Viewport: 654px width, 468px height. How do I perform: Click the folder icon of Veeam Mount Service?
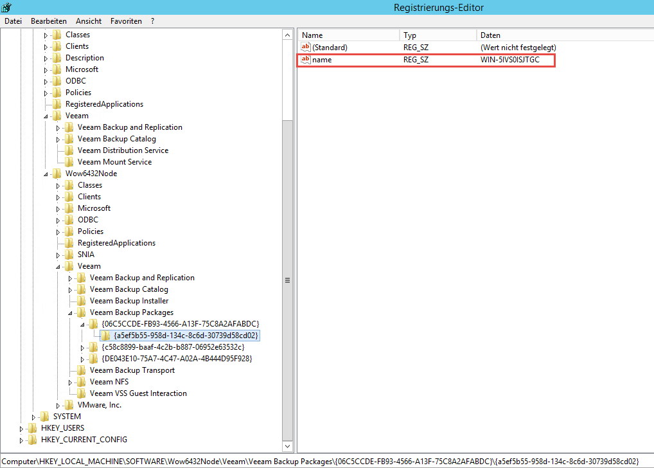click(x=69, y=162)
